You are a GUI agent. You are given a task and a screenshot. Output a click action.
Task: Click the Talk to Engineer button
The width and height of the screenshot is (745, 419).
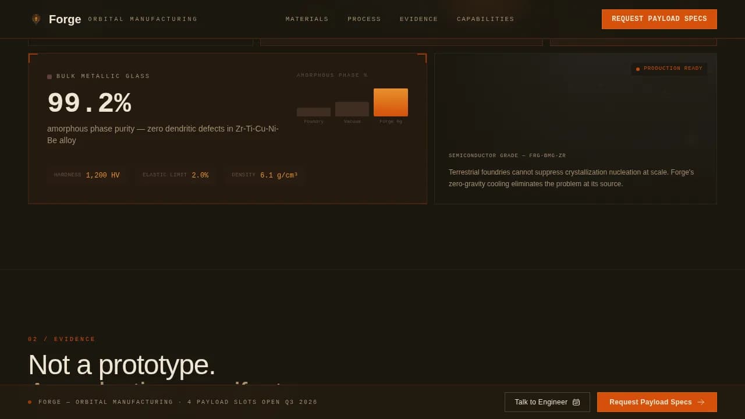click(x=547, y=402)
